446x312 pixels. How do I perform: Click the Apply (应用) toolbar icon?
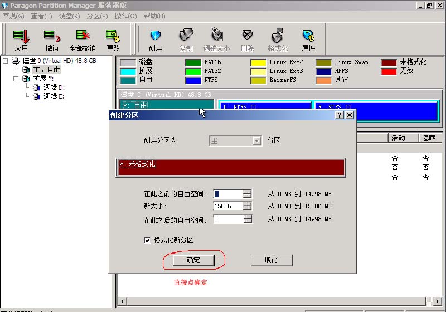21,36
